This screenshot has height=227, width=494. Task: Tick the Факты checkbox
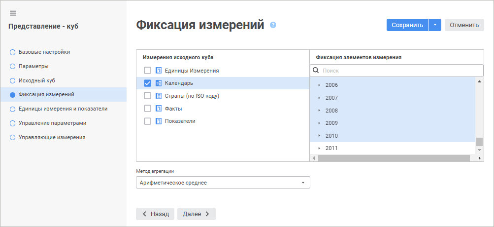pos(147,108)
